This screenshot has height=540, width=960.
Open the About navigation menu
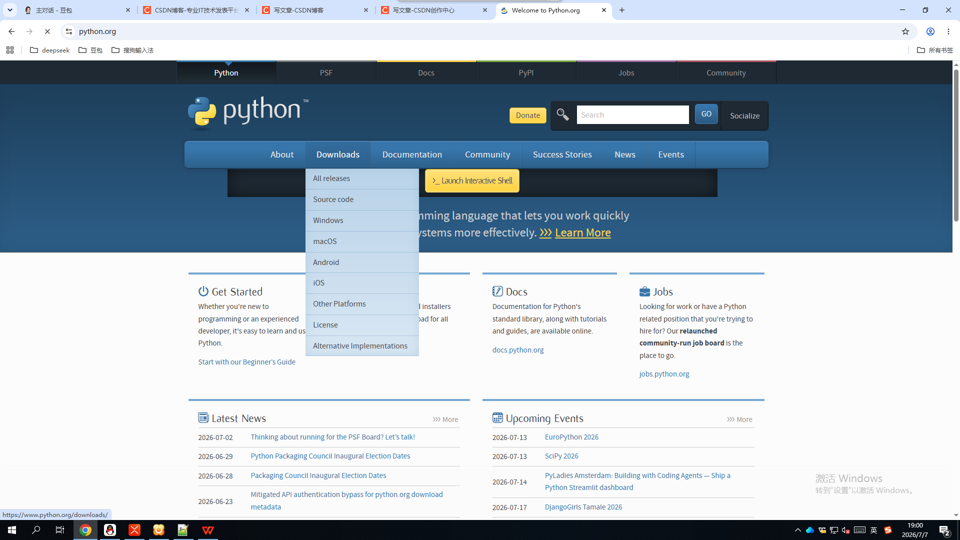pyautogui.click(x=282, y=154)
